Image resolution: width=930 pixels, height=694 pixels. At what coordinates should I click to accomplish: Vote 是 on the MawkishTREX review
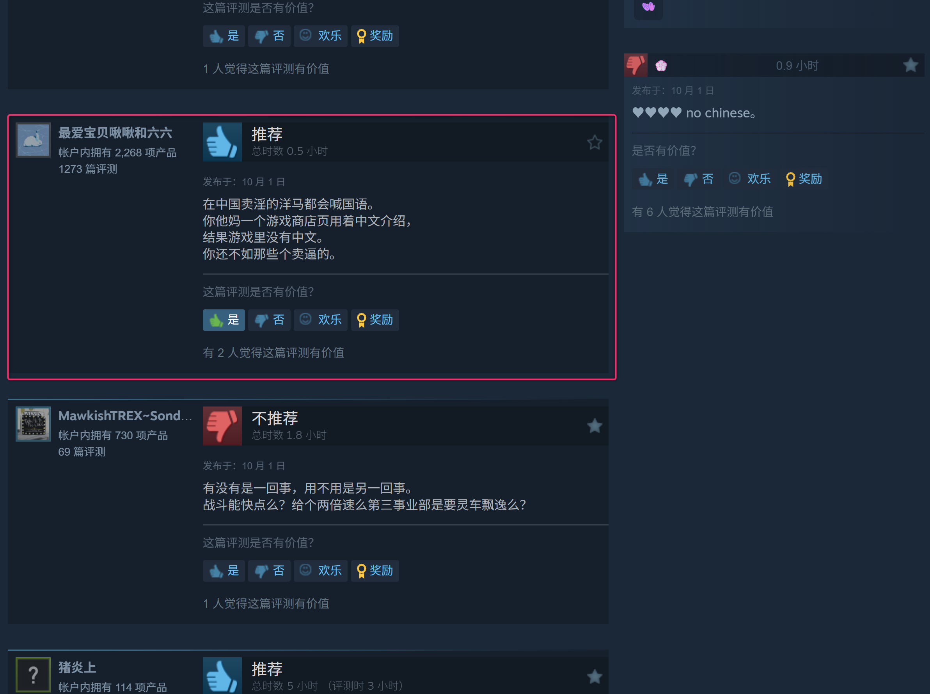224,570
